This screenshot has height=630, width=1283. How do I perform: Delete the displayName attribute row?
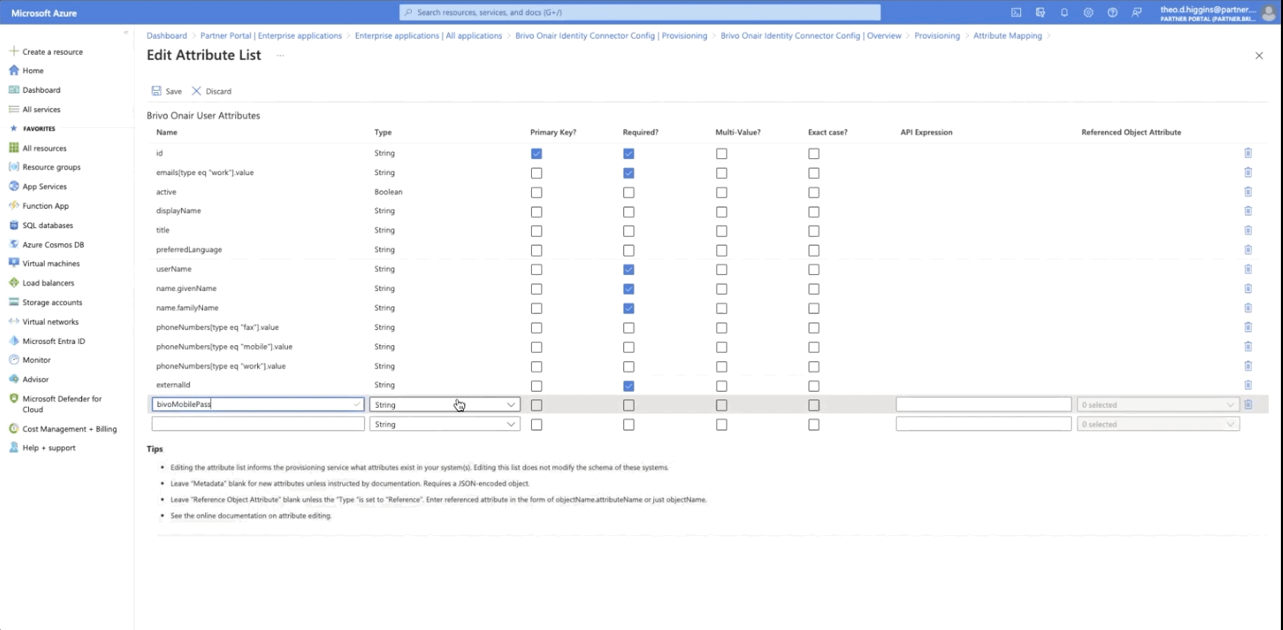tap(1248, 210)
